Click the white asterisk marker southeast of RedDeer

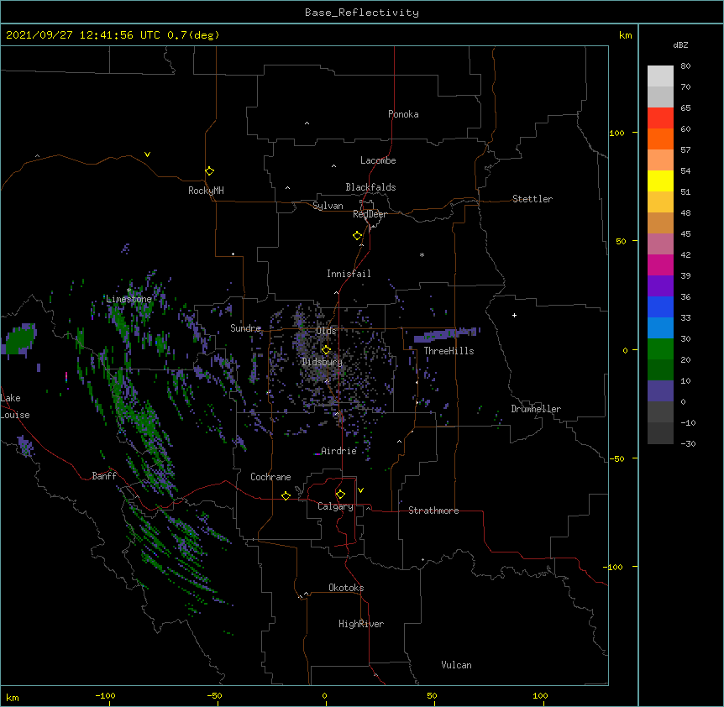click(x=422, y=254)
